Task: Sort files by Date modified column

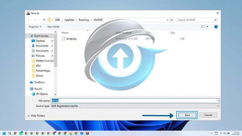Action: point(123,33)
